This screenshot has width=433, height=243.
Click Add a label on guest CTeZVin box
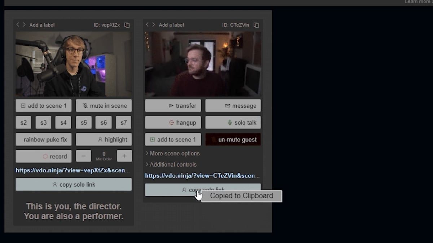[x=171, y=25]
